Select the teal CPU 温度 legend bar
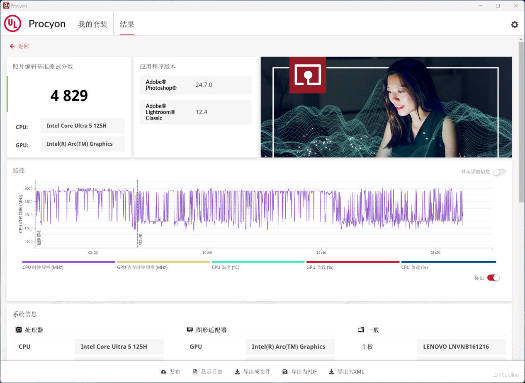This screenshot has width=525, height=383. tap(258, 262)
